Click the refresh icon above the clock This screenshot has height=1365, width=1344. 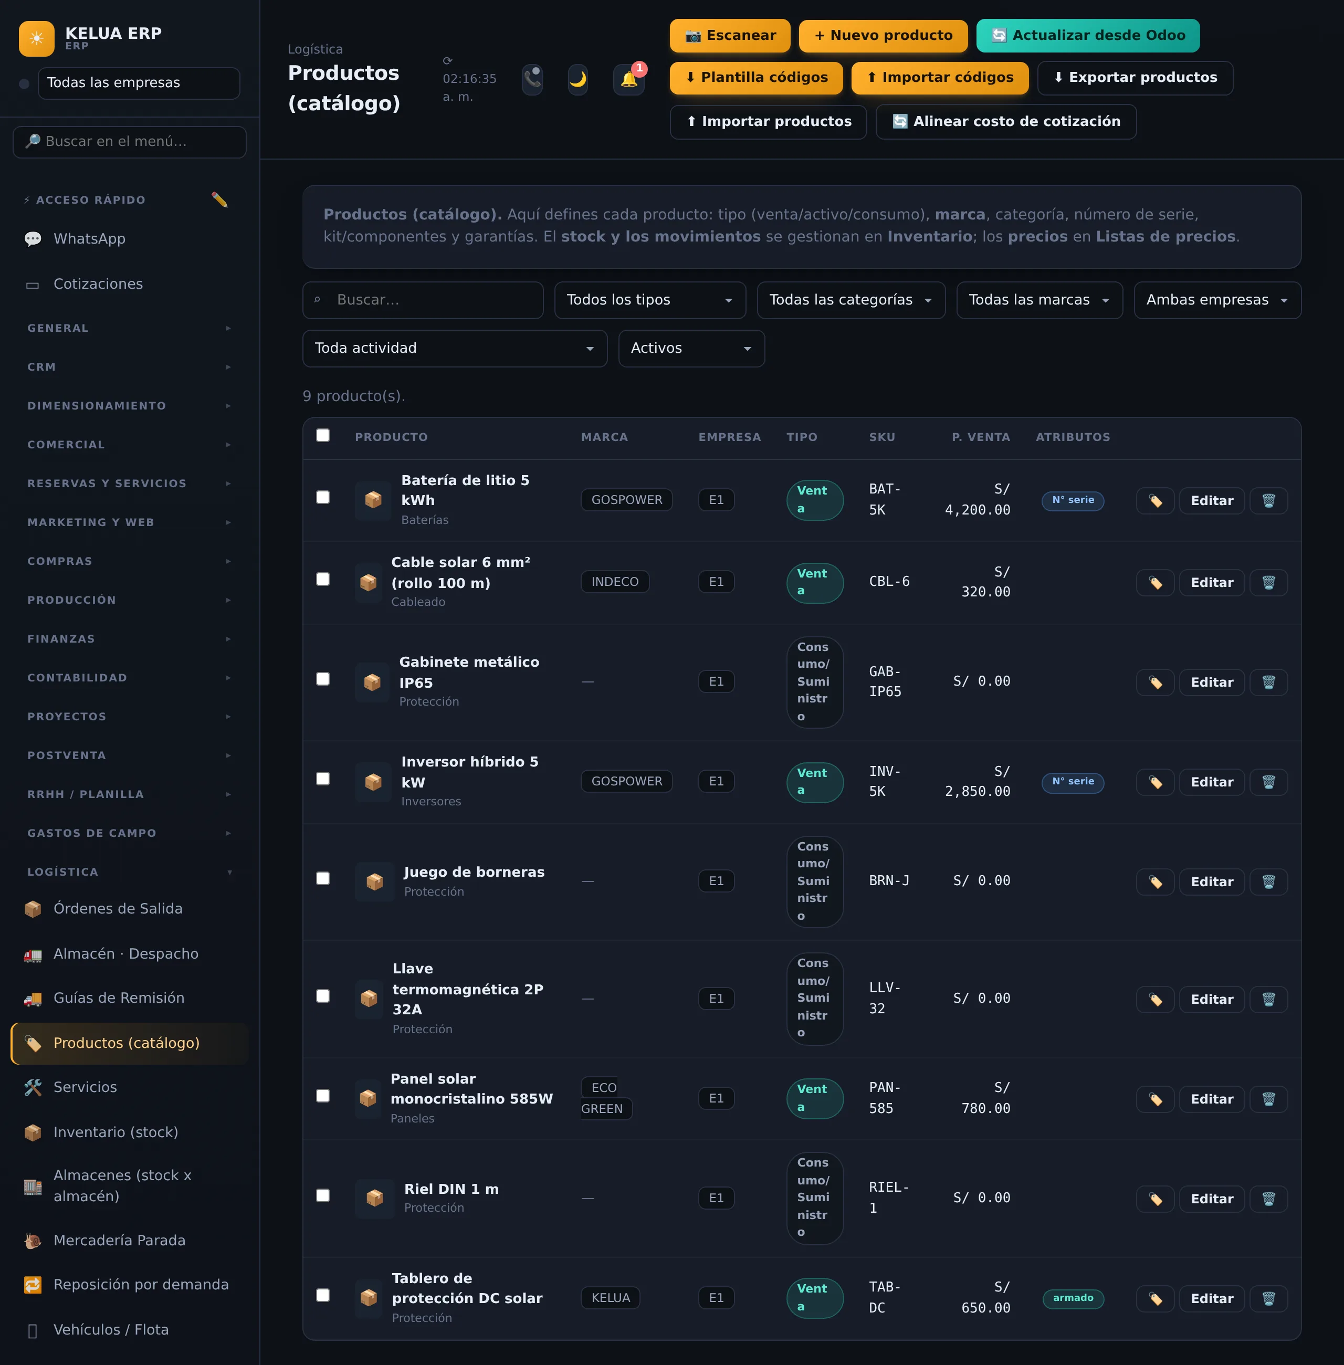(447, 61)
